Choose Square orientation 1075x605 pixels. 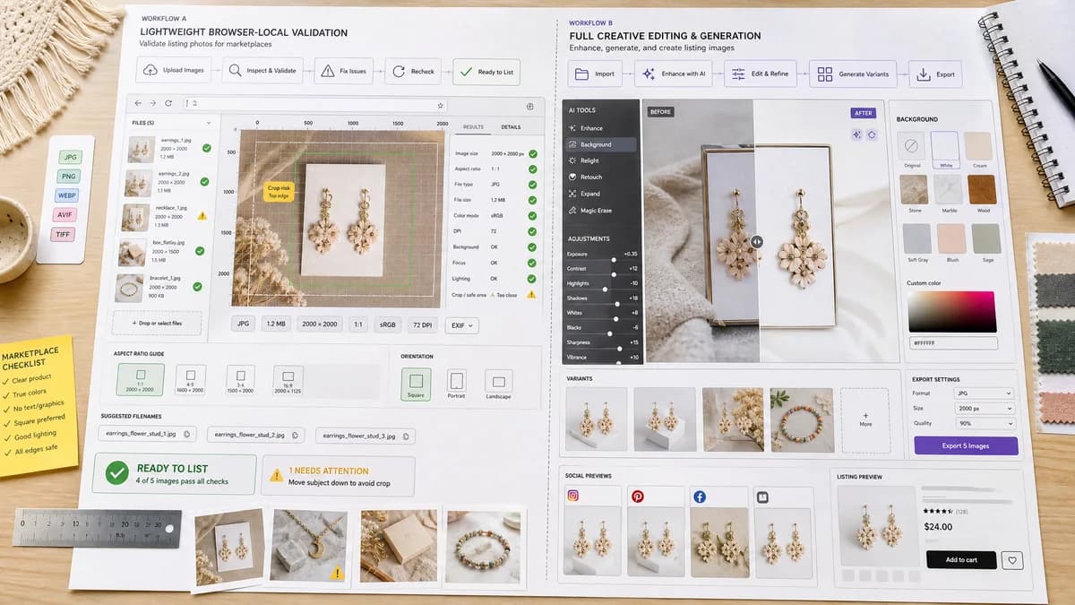click(x=416, y=383)
